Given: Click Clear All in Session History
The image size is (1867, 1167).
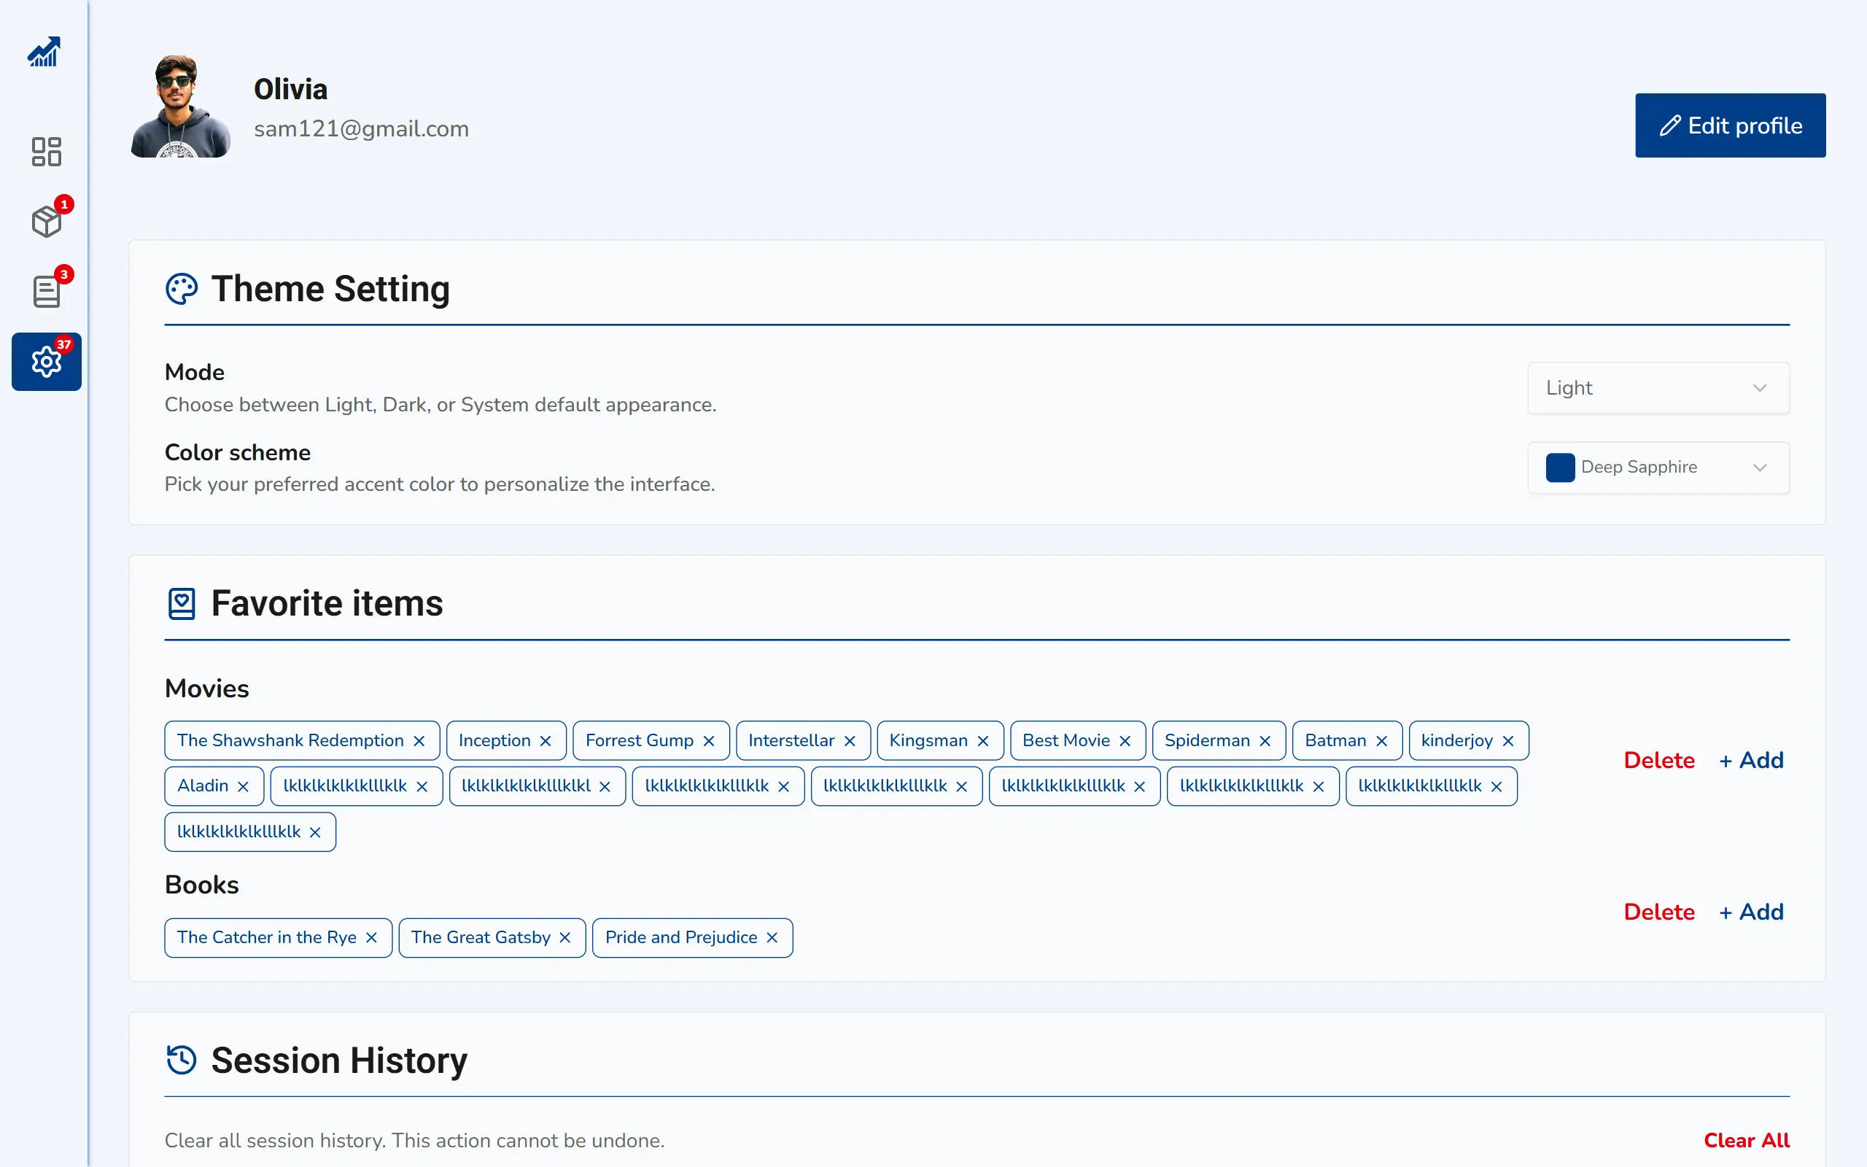Looking at the screenshot, I should point(1746,1141).
